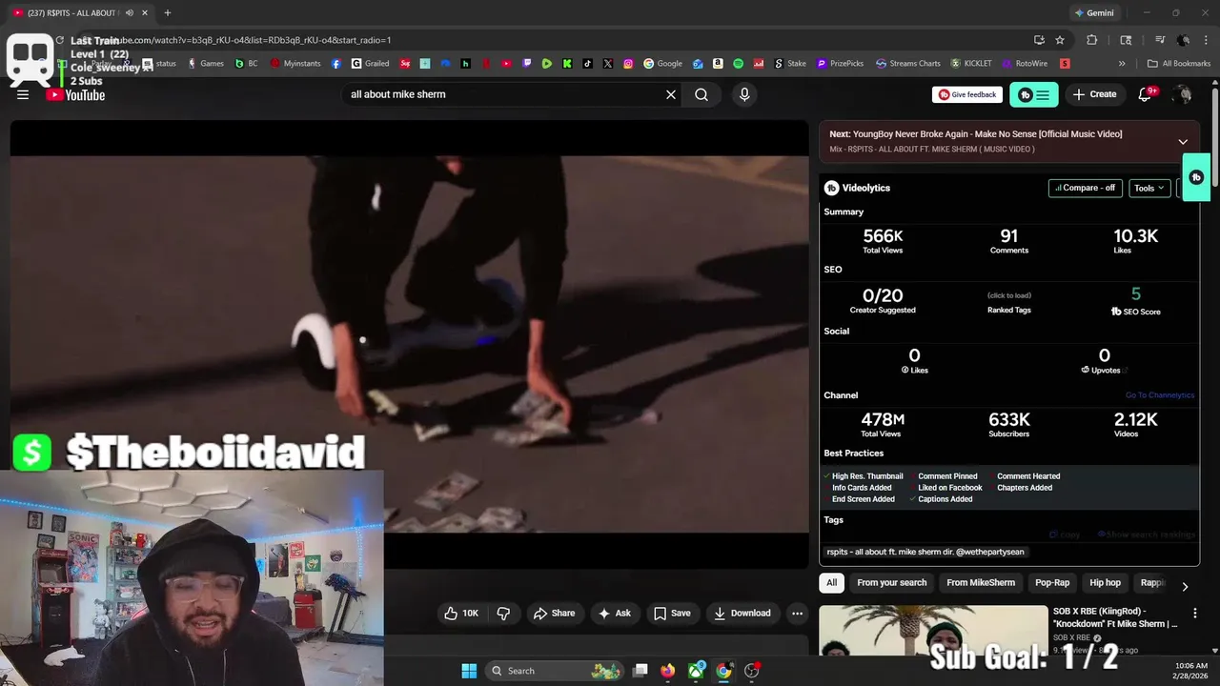Bookmark this page with the star icon
Screen dimensions: 1220x686
point(1060,40)
